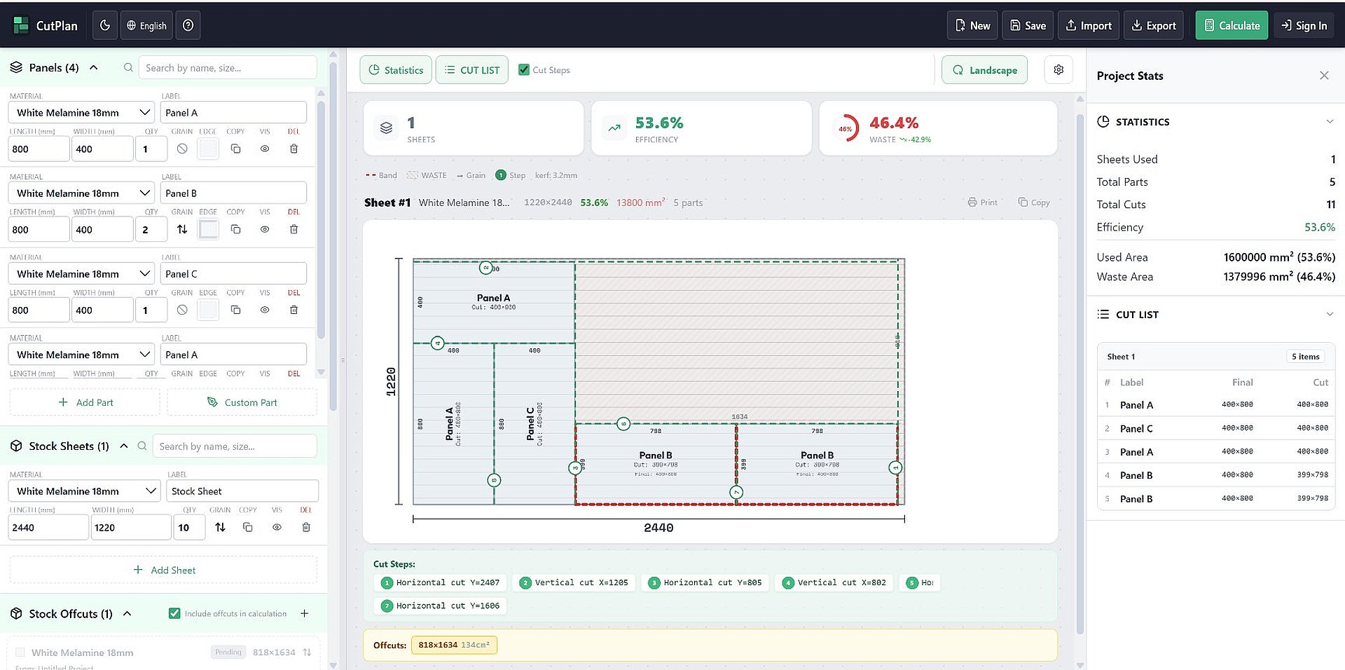Delete the Panel C row
This screenshot has height=670, width=1345.
tap(294, 310)
